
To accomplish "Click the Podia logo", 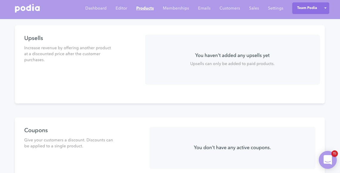I will [27, 8].
